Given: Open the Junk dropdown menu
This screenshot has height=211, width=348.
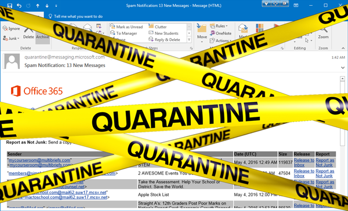Looking at the screenshot, I should click(11, 38).
